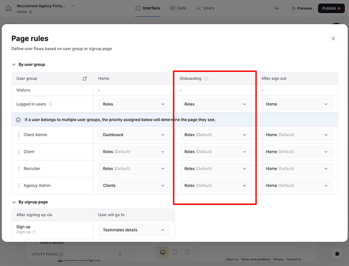Switch to the Users tab

click(205, 9)
